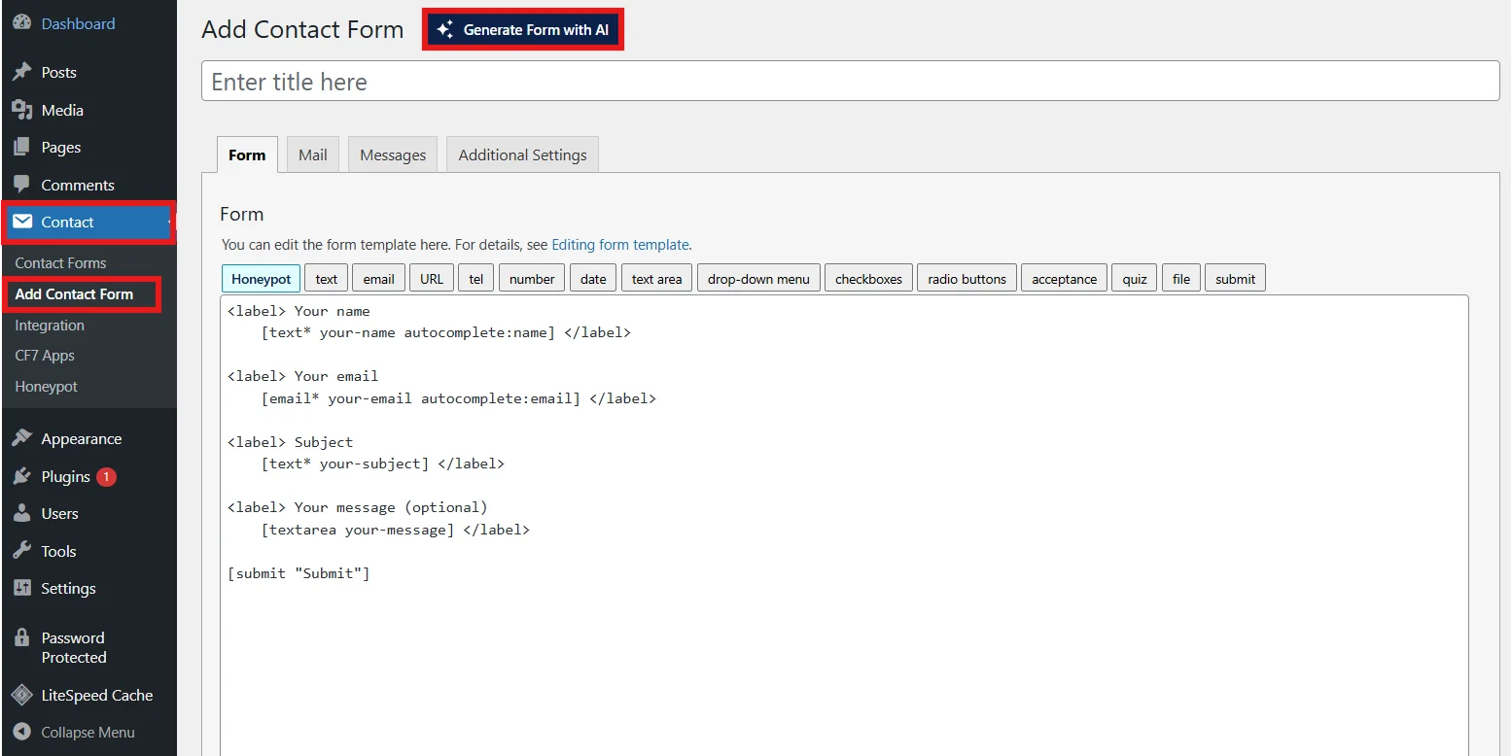
Task: Click the LiteSpeed Cache diamond icon
Action: tap(21, 695)
